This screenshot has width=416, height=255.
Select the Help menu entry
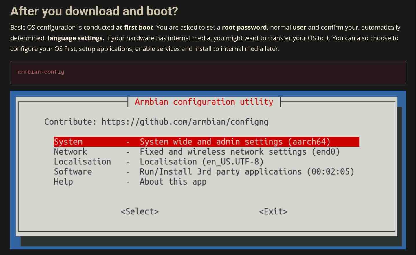click(130, 182)
